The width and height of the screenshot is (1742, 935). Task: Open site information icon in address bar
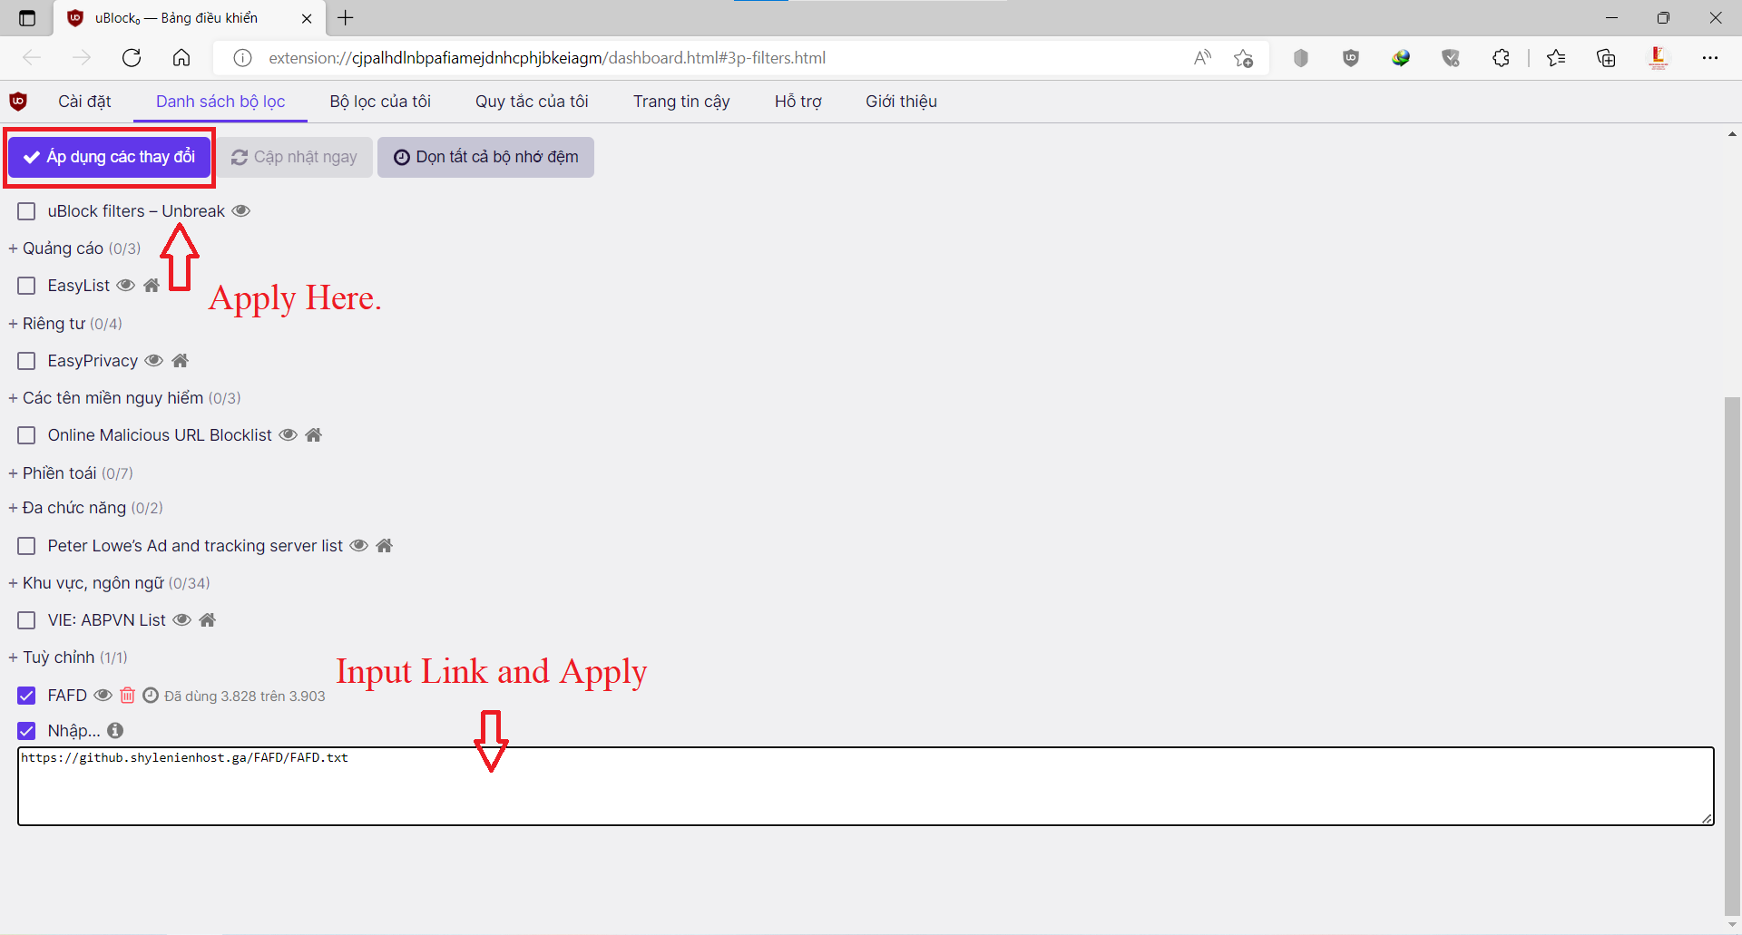click(242, 58)
